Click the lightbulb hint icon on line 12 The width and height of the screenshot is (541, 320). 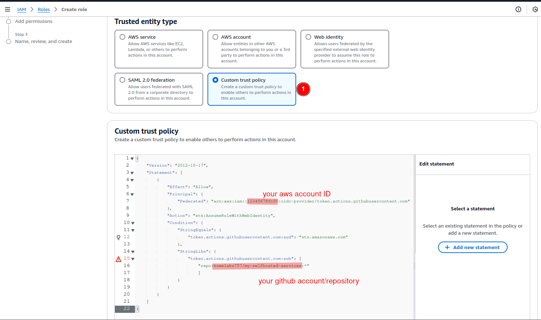[x=118, y=237]
